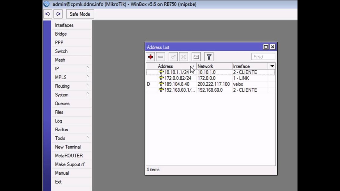Screen dimensions: 340x191
Task: Click the funnel Filter icon
Action: click(x=209, y=57)
